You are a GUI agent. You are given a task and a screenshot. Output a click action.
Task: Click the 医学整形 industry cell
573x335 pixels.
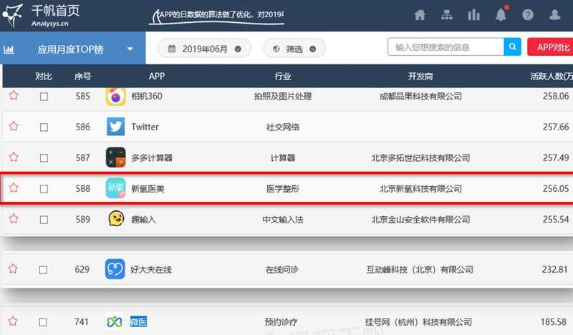(283, 188)
